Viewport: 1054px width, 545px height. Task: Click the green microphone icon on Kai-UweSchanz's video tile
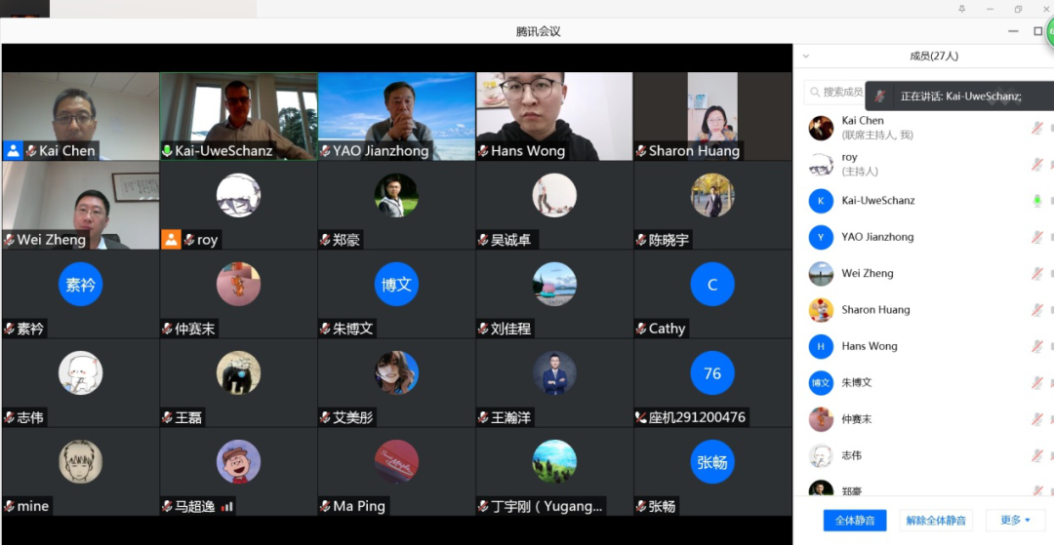point(167,151)
